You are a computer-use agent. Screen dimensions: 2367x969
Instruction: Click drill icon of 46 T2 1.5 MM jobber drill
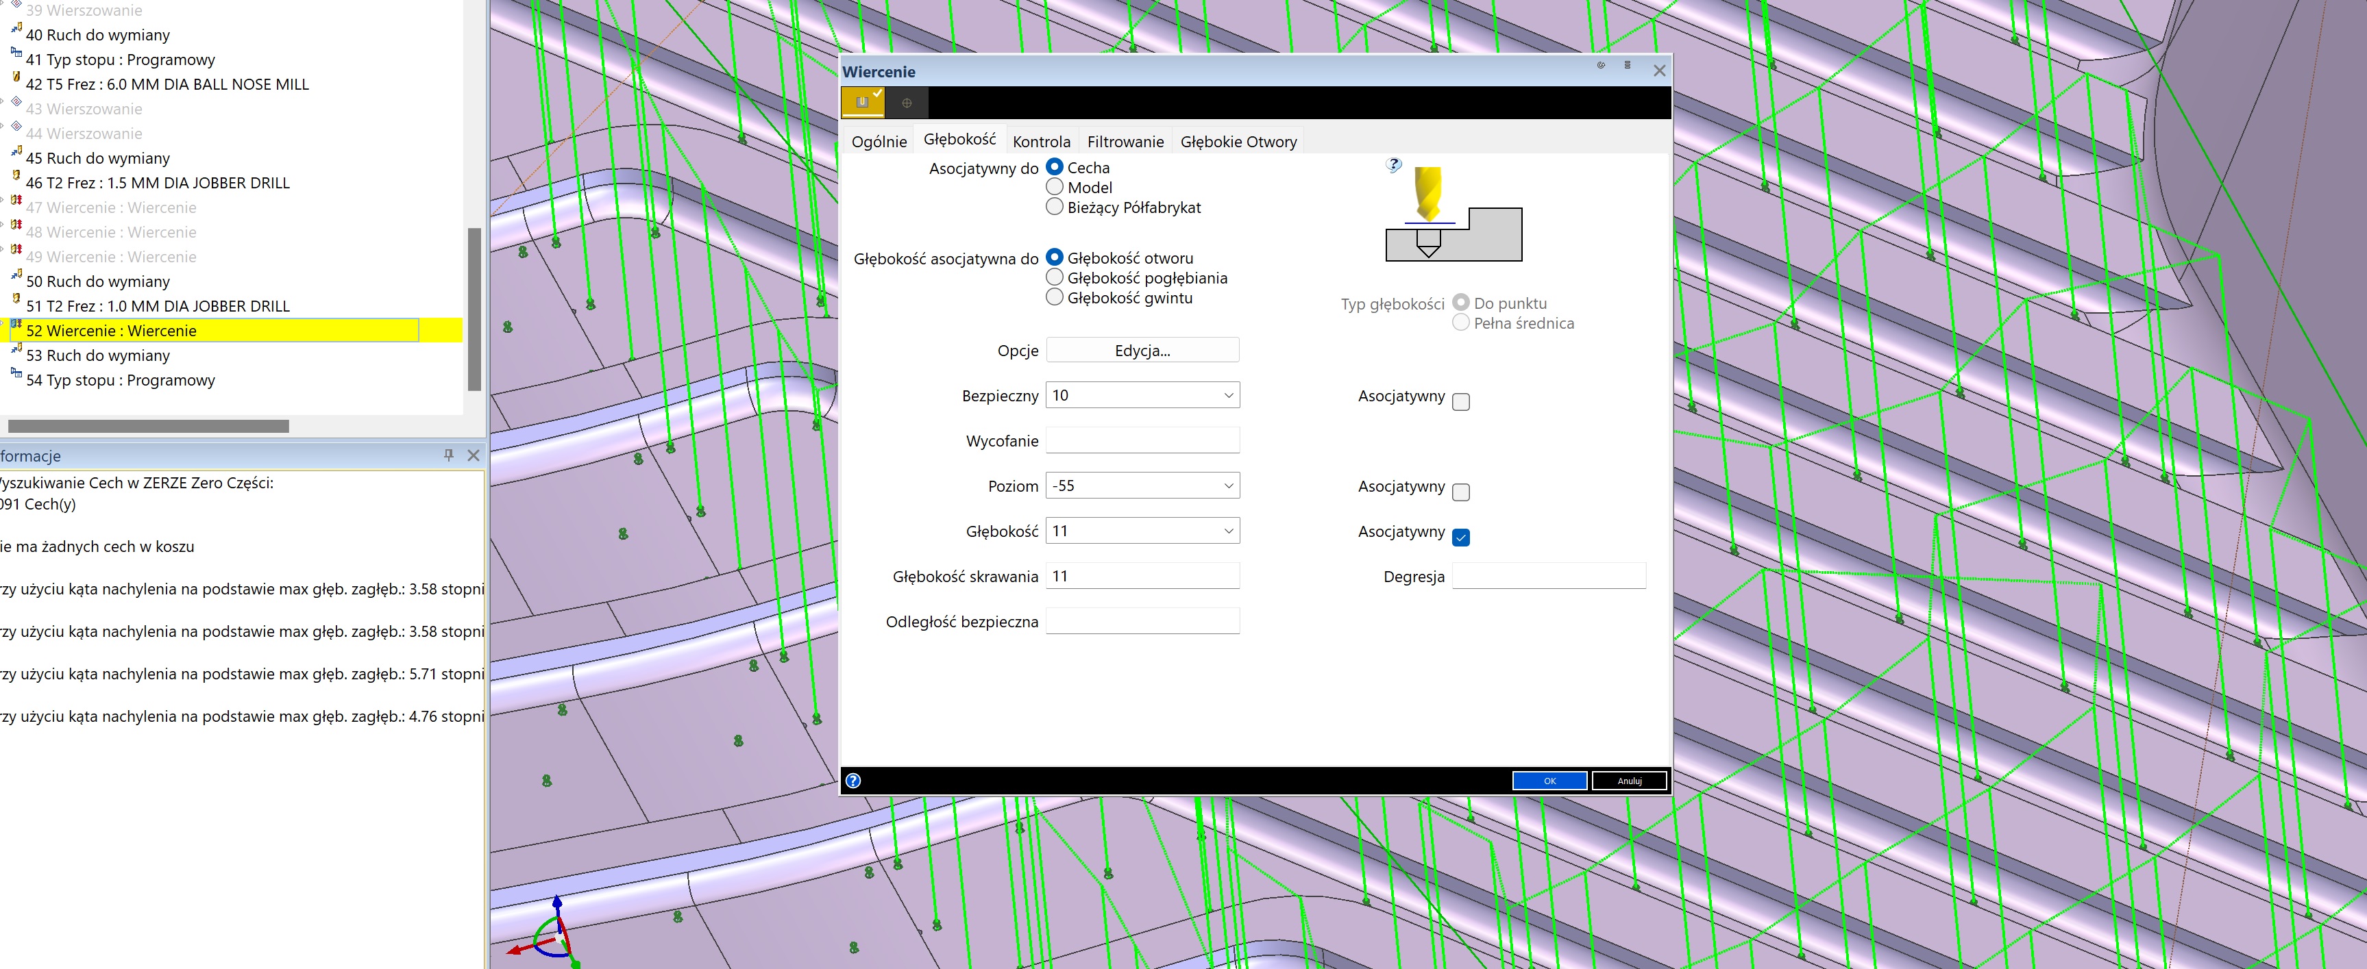(16, 177)
